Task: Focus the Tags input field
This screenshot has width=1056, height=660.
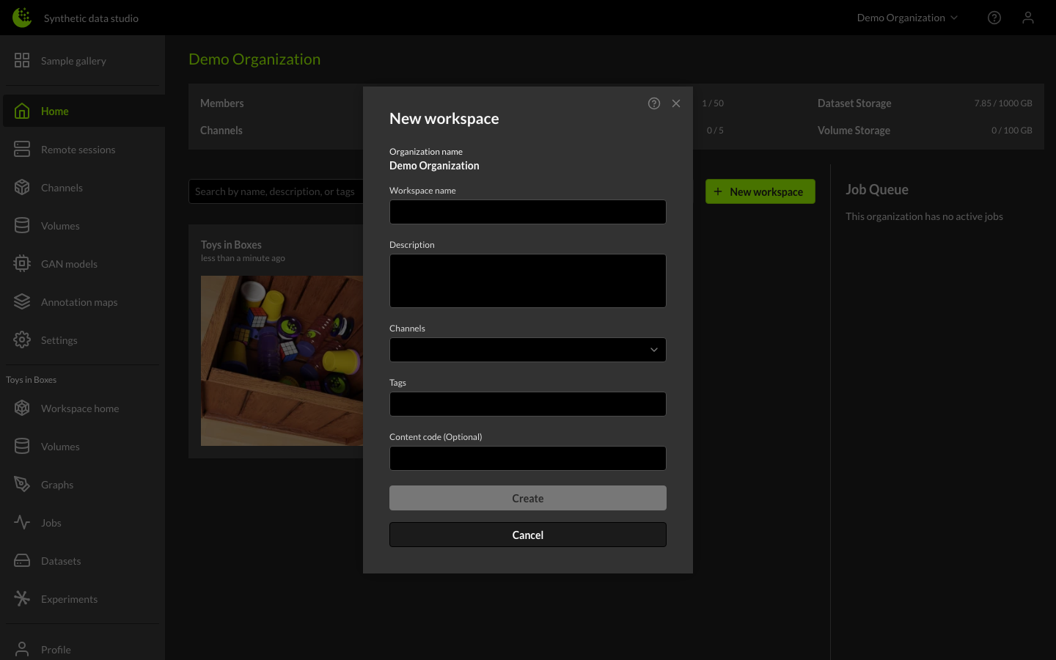Action: (x=527, y=404)
